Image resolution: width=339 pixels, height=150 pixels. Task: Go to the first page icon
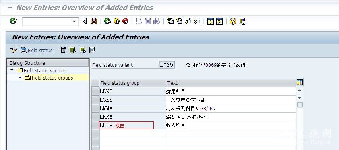coord(170,21)
